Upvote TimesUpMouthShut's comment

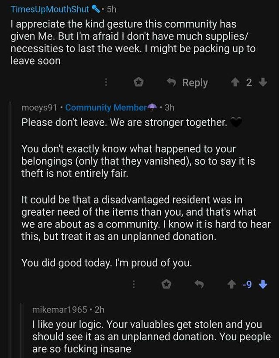pyautogui.click(x=235, y=82)
